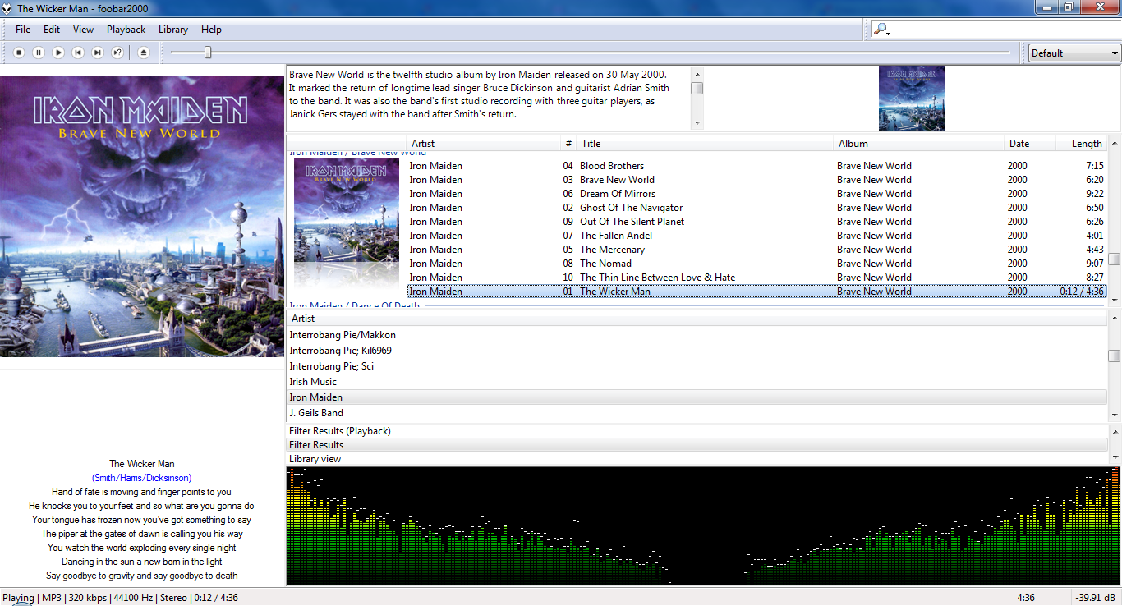Select the Brave New World title track
This screenshot has height=606, width=1122.
click(x=757, y=180)
